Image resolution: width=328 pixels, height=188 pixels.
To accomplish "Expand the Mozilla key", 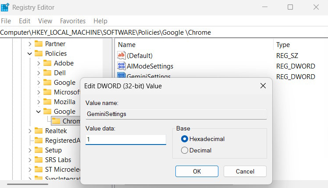I will [39, 102].
